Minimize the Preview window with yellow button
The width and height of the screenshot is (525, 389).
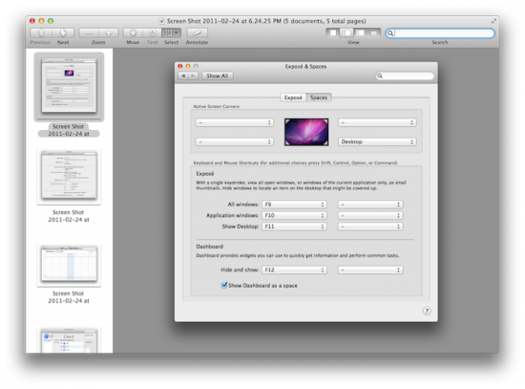[x=41, y=21]
